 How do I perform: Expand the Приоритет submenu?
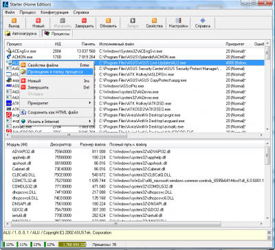(x=56, y=103)
